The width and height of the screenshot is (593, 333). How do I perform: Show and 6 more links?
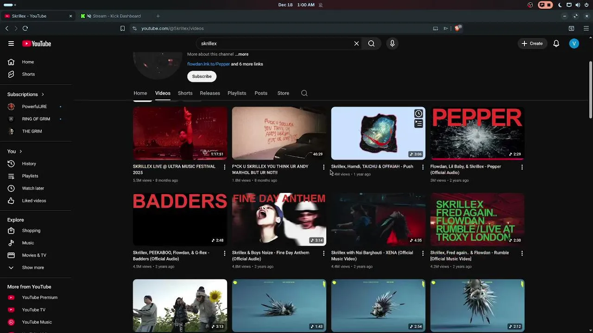[x=247, y=64]
